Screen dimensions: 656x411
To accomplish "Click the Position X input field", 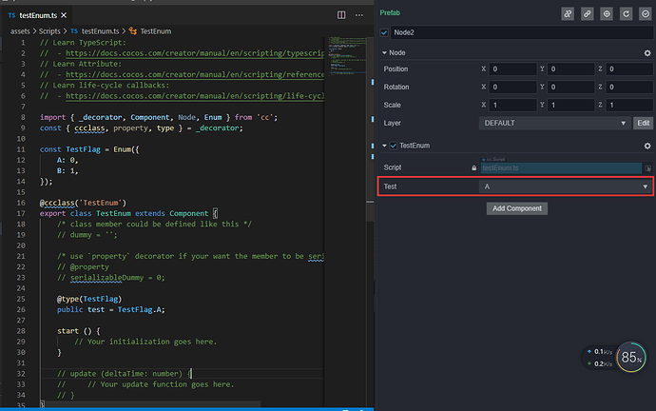I will tap(512, 69).
